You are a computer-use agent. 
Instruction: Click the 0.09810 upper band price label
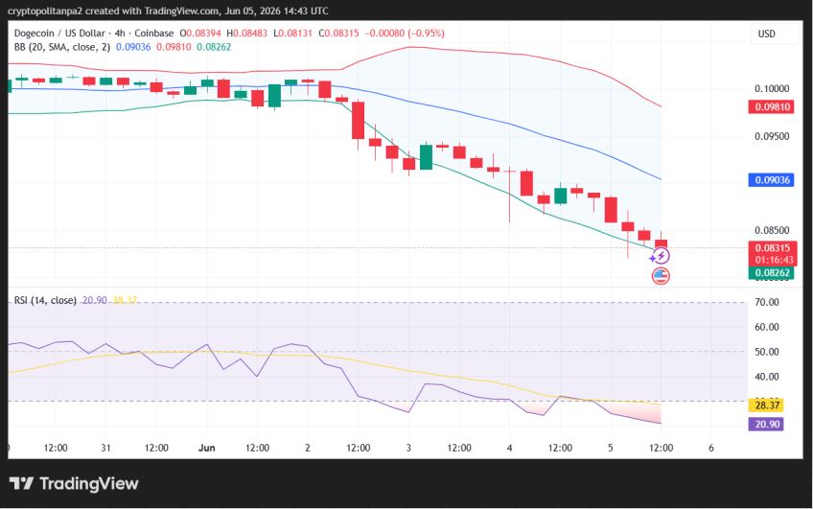pos(772,107)
